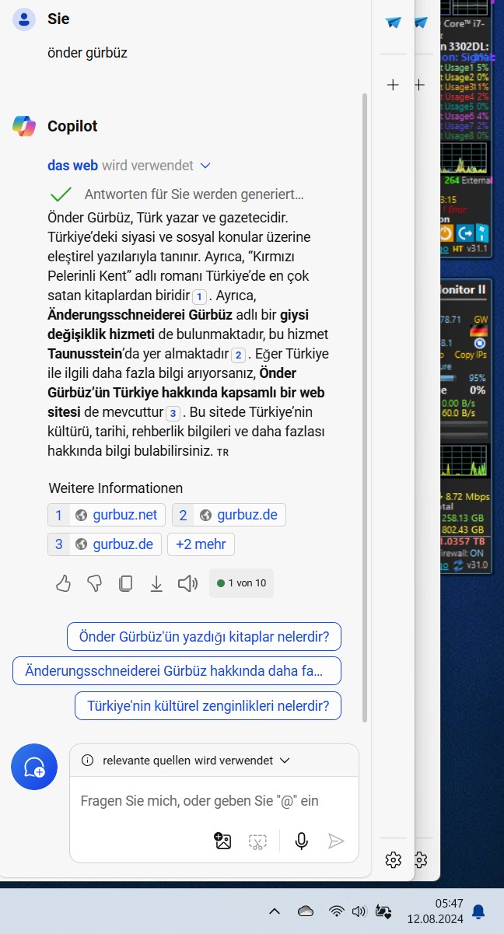Click the "v31.1" version text in the CPU gadget
Viewport: 504px width, 934px height.
(478, 249)
